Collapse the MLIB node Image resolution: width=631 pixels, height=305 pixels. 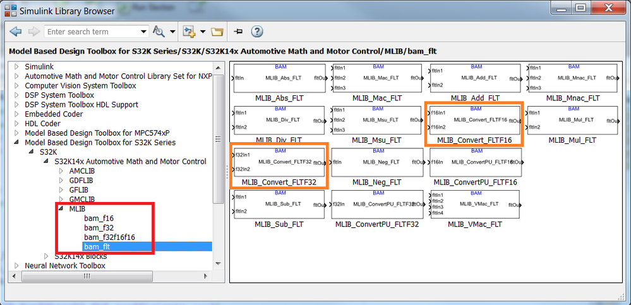click(x=61, y=209)
